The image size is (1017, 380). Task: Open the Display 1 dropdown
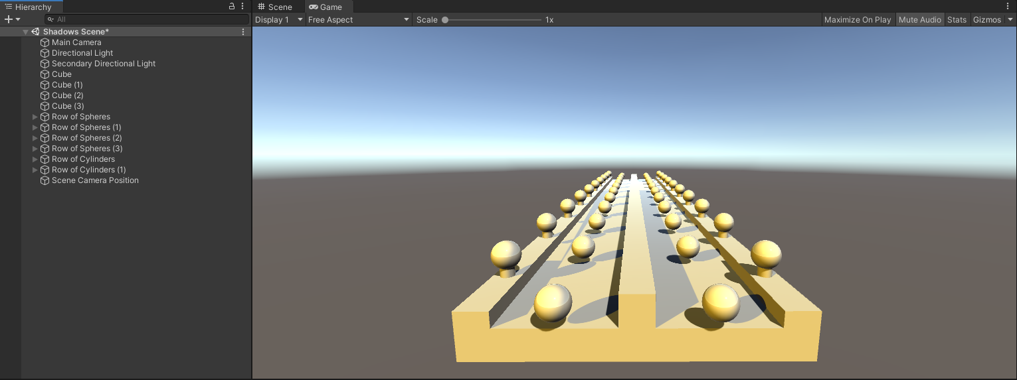tap(279, 20)
